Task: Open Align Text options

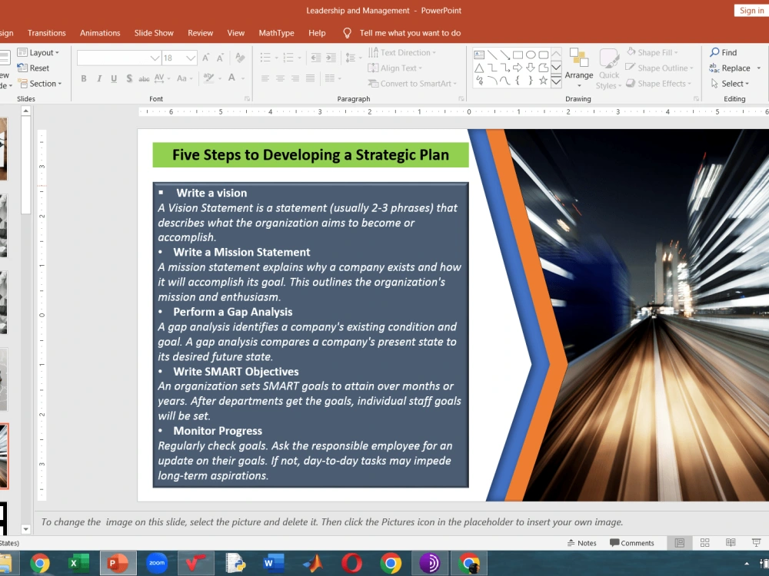Action: 394,68
